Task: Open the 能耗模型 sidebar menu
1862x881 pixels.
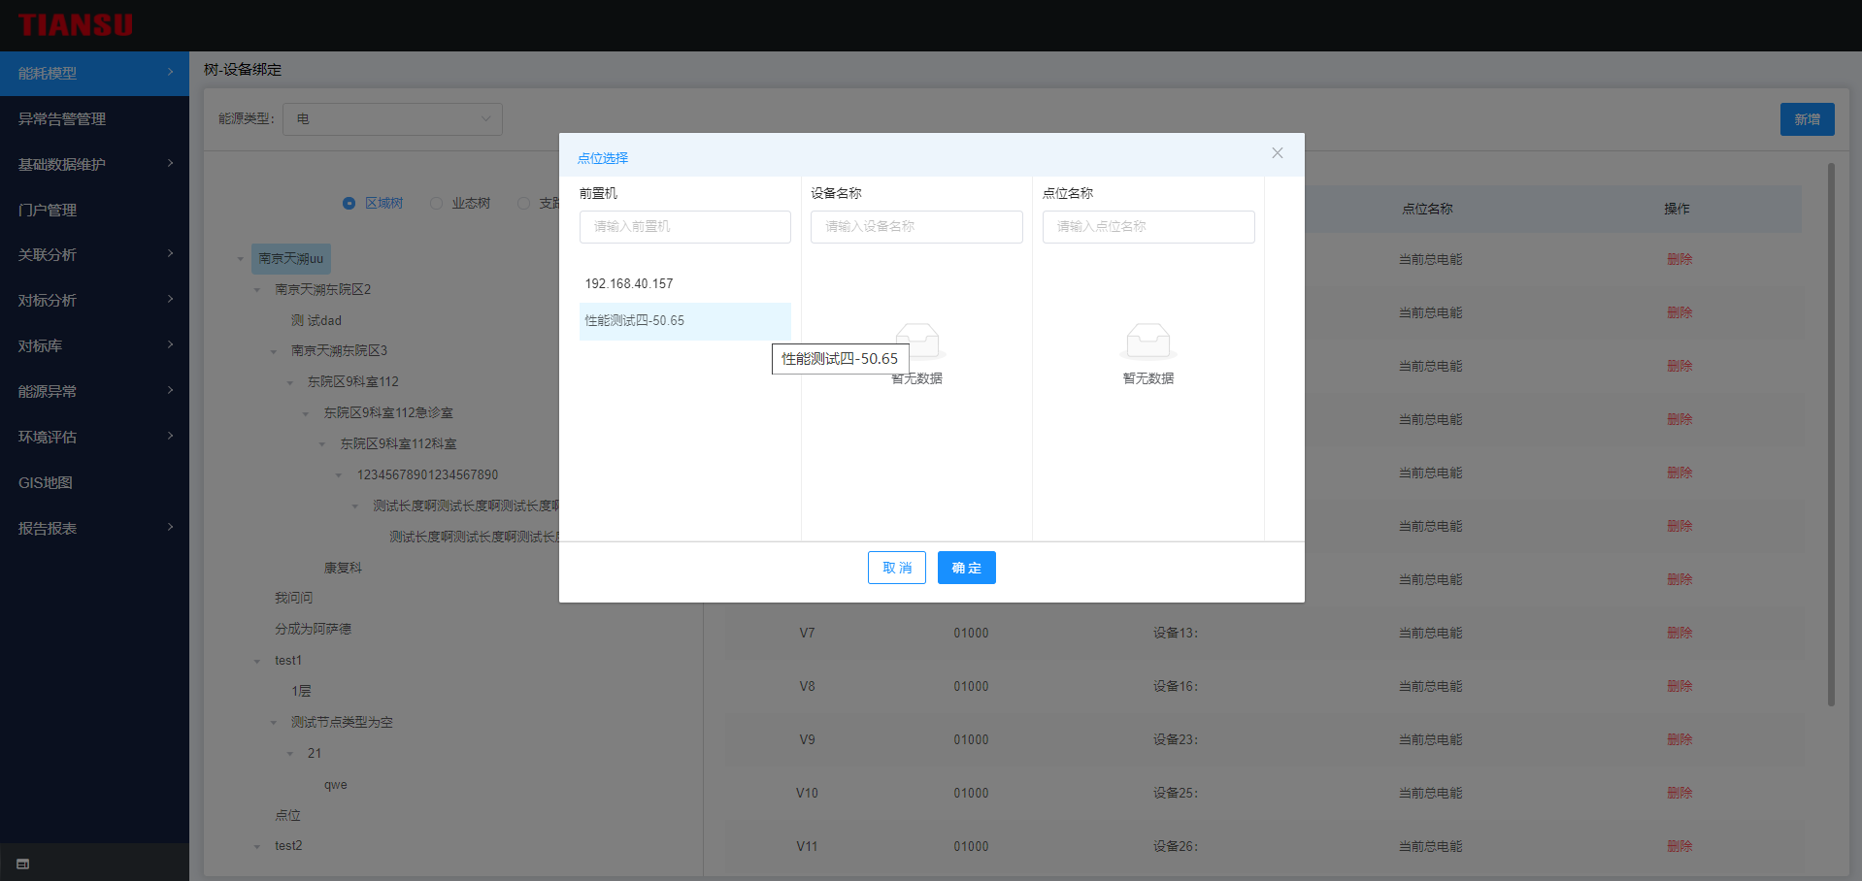Action: pos(94,74)
